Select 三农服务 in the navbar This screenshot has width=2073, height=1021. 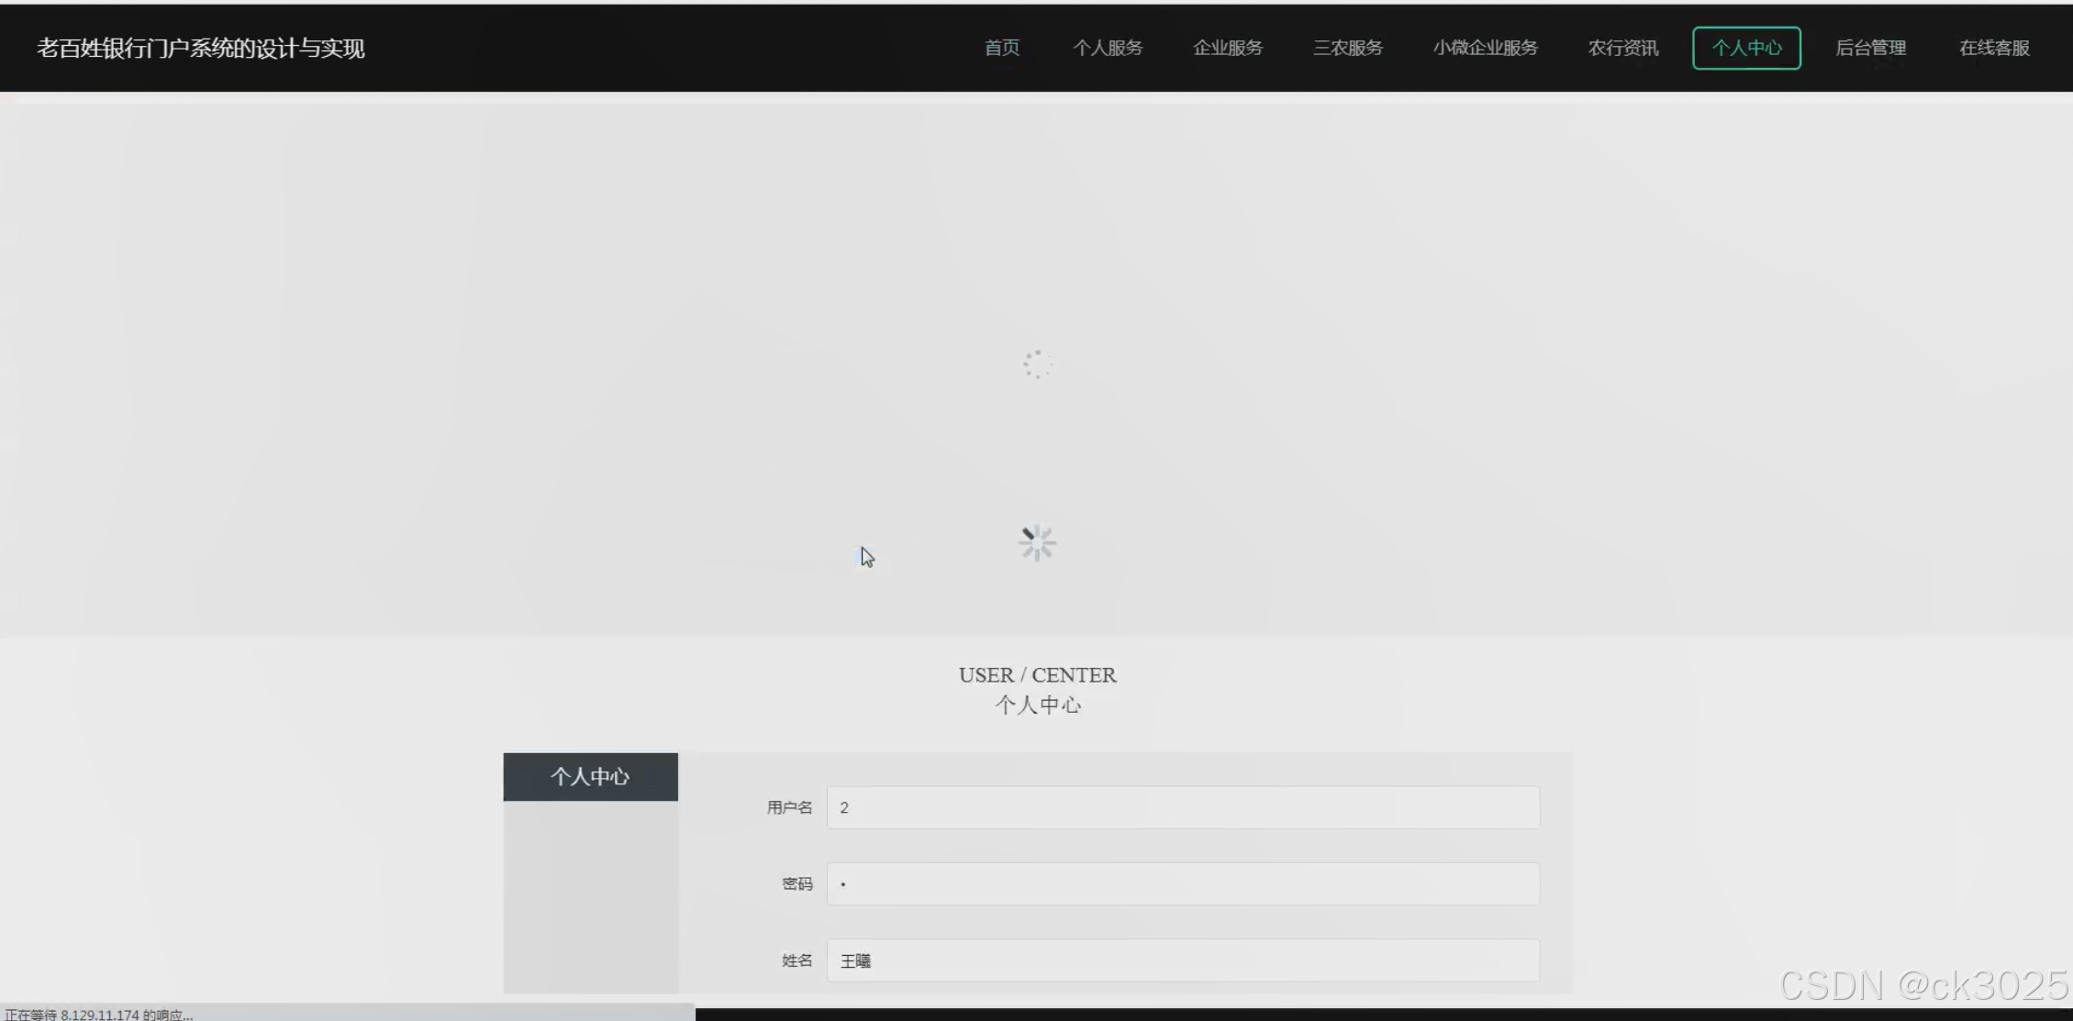(x=1347, y=48)
